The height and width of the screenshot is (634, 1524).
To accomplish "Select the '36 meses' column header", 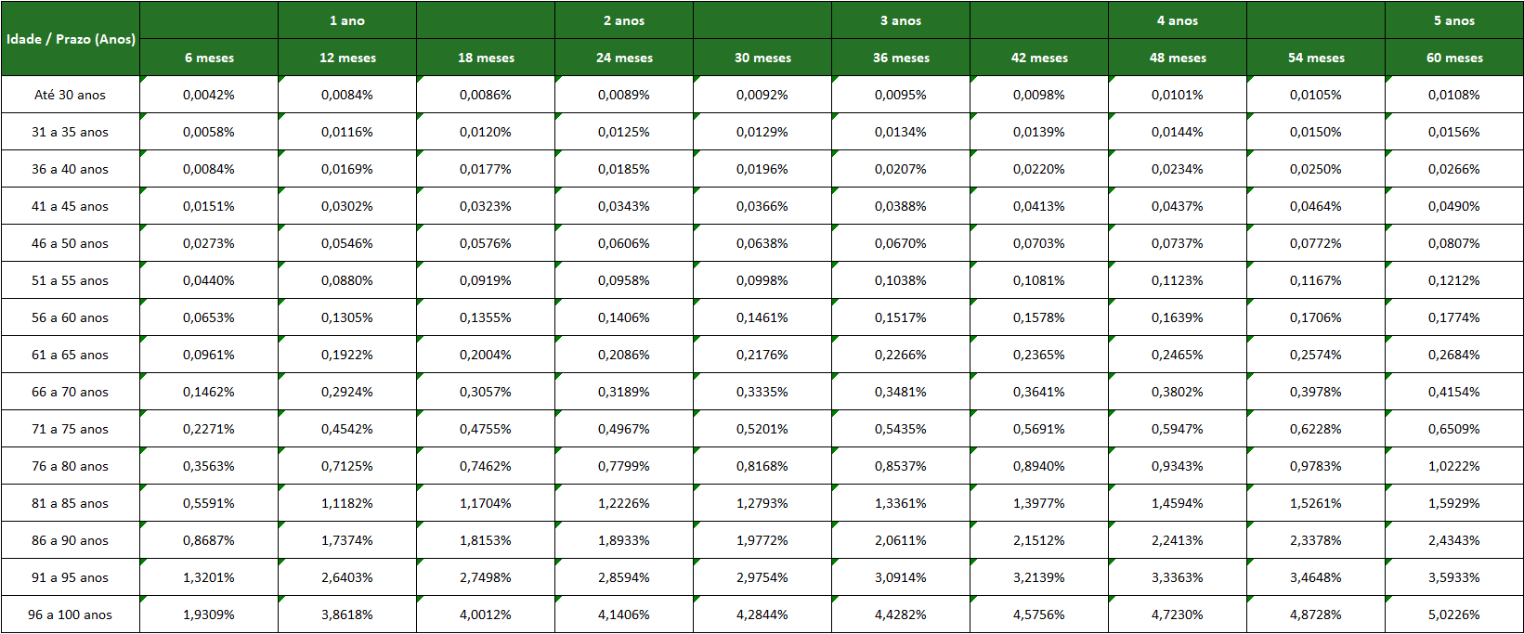I will pos(901,58).
